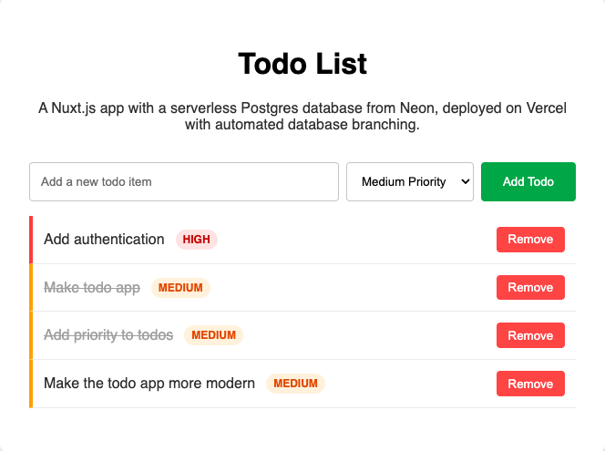Click orange bar beside the last todo item
Image resolution: width=605 pixels, height=451 pixels.
coord(31,384)
